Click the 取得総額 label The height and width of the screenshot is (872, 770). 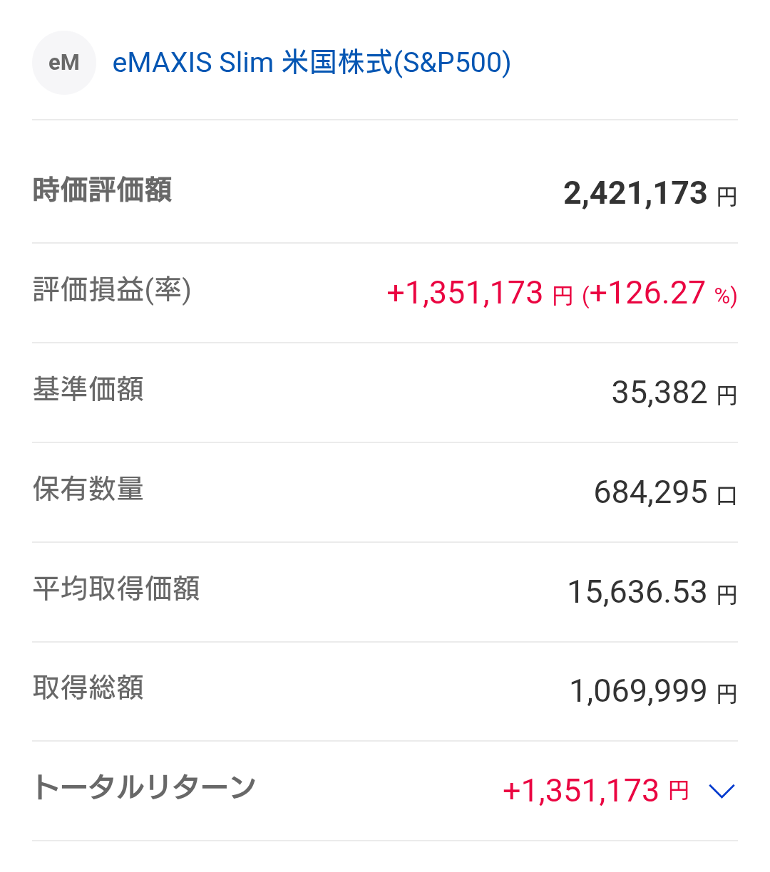coord(88,688)
